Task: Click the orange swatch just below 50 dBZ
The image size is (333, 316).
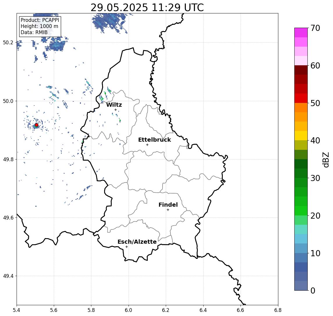Action: coord(301,108)
